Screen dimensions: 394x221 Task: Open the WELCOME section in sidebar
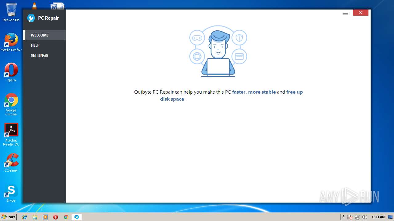click(45, 35)
